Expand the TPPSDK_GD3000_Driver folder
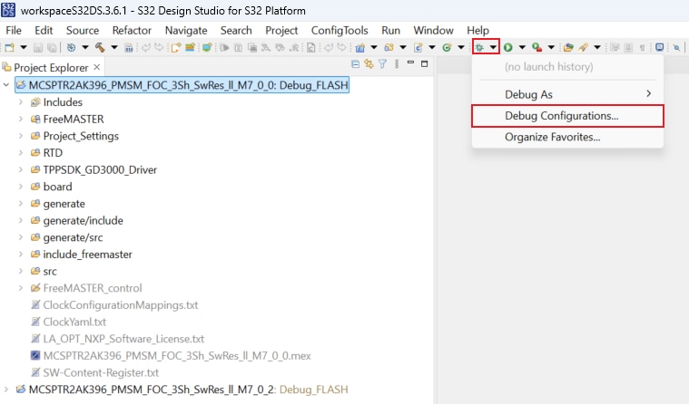The height and width of the screenshot is (404, 689). [x=21, y=170]
